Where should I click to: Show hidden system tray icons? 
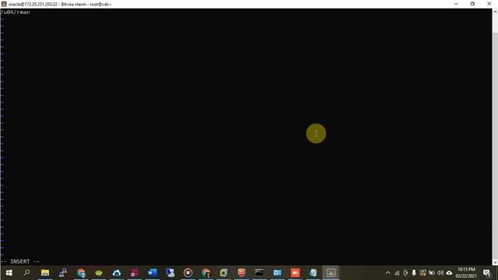[x=388, y=273]
